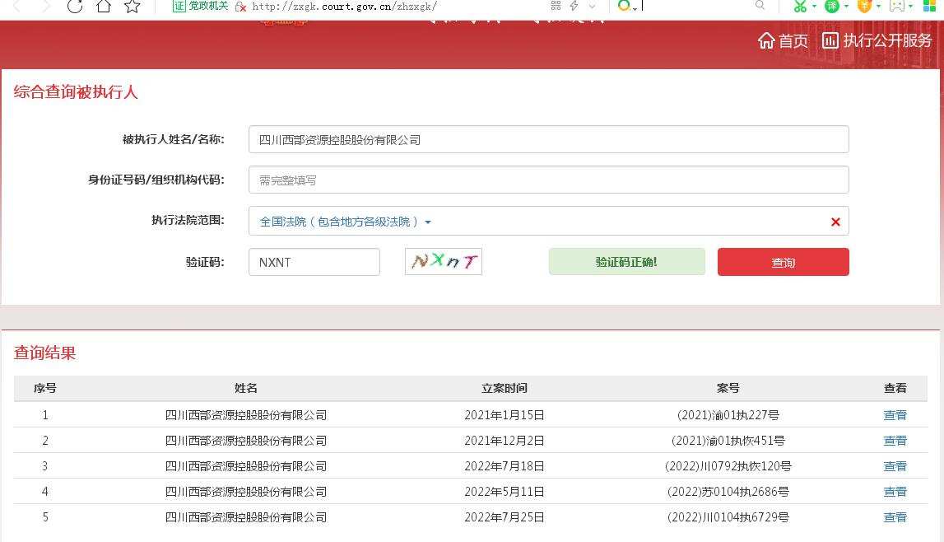The width and height of the screenshot is (944, 542).
Task: Click the URL address bar text
Action: pos(344,7)
